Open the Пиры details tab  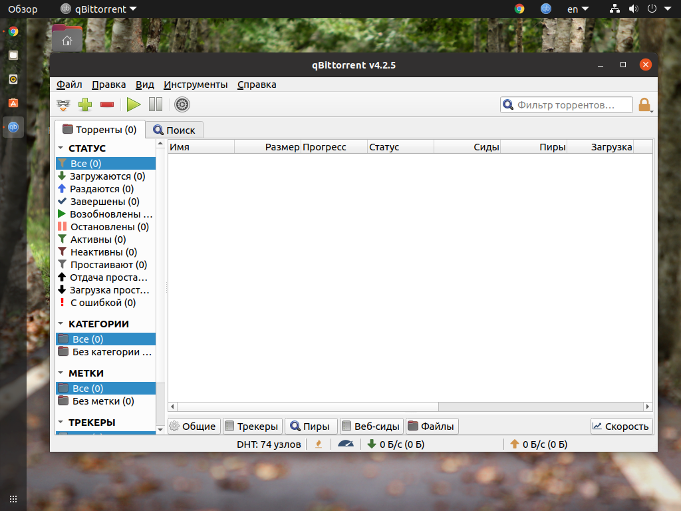(311, 426)
